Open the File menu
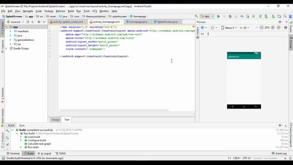This screenshot has width=293, height=165. point(3,11)
